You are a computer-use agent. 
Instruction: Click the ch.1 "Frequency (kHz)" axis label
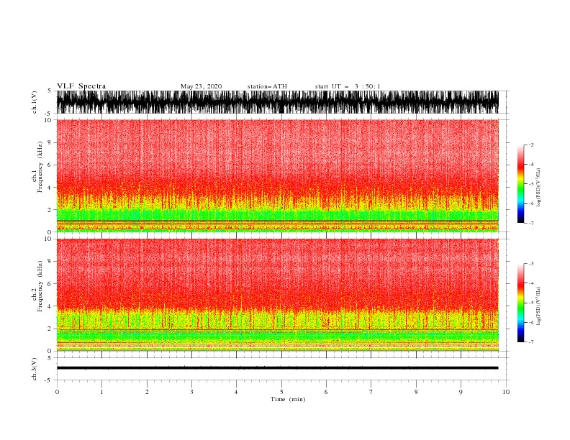[40, 167]
